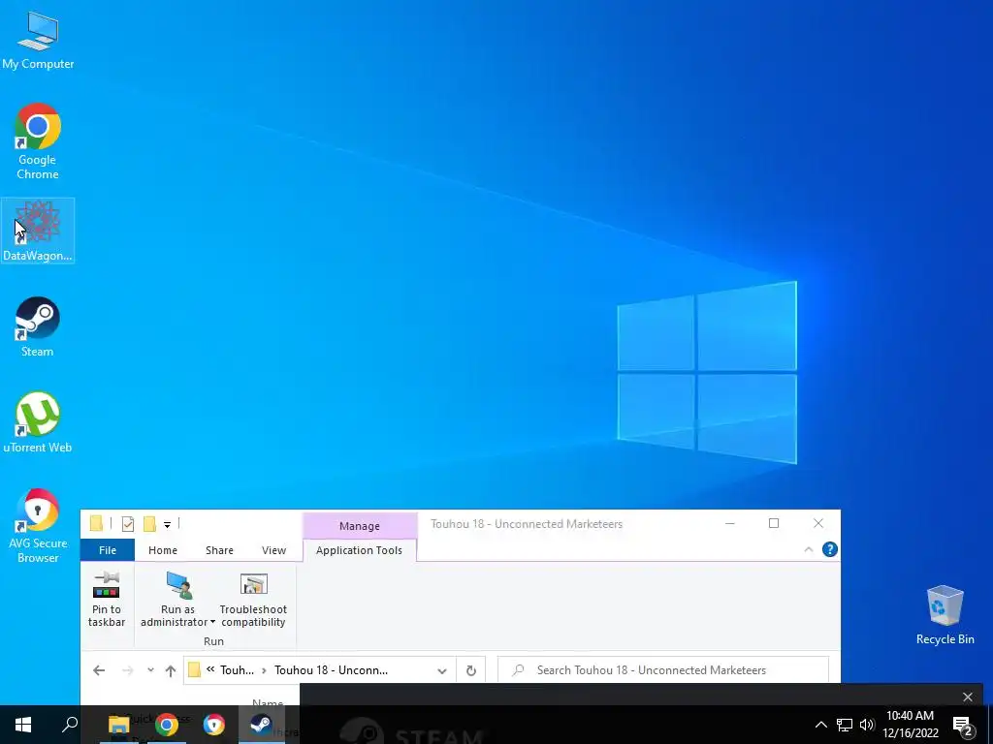Expand Run as administrator dropdown arrow
Image resolution: width=993 pixels, height=744 pixels.
tap(212, 623)
